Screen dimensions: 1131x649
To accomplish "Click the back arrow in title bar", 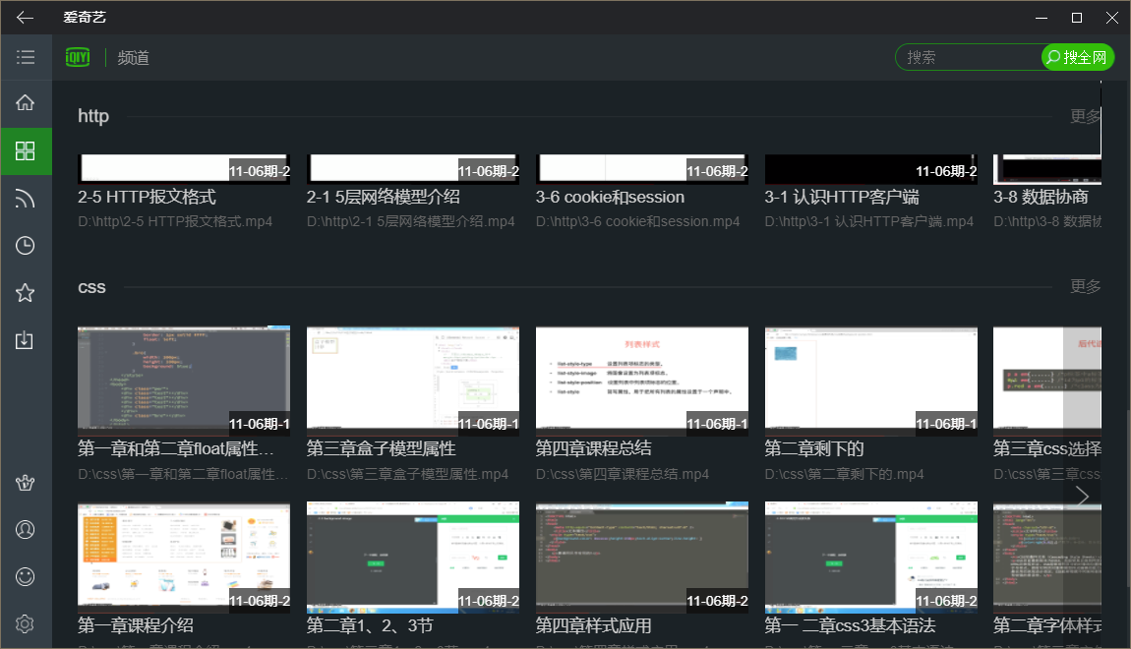I will pos(26,18).
